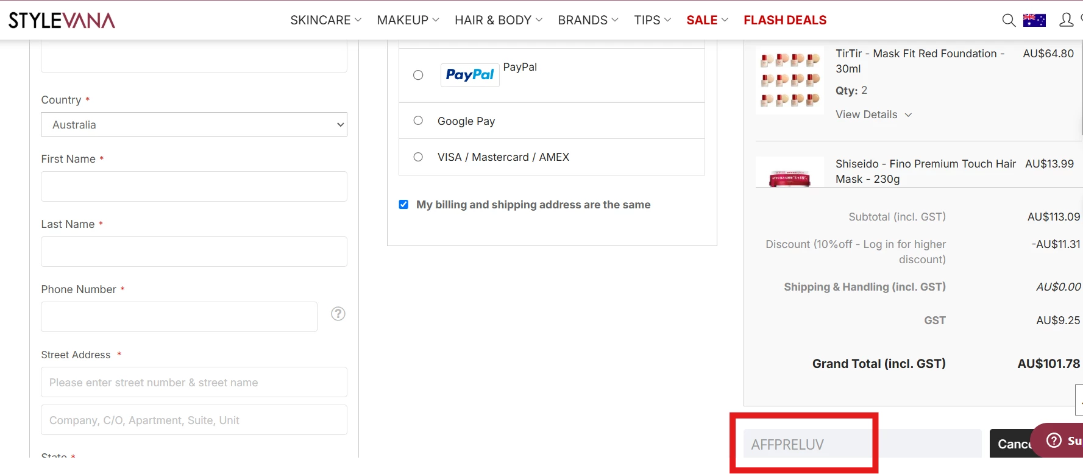Click the AFFPRELUV coupon code field

tap(862, 444)
